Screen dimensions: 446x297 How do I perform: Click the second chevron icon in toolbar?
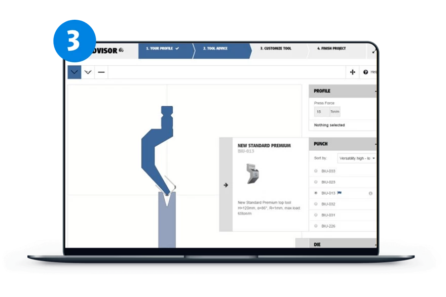coord(88,72)
